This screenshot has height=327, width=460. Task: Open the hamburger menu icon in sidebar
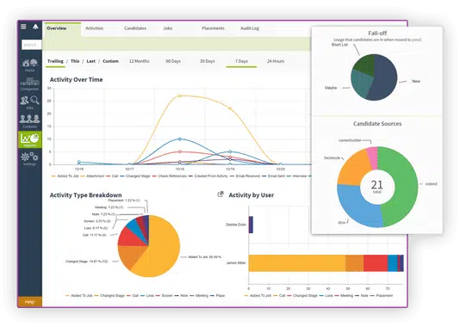pos(23,27)
